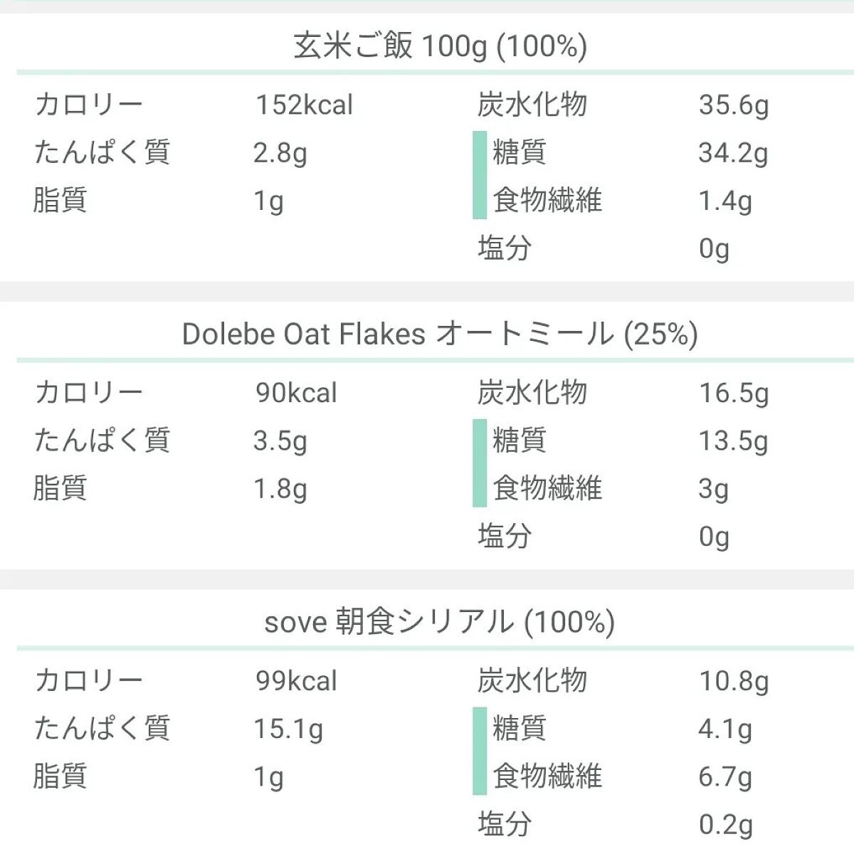Select the 35.6g carbohydrate value
Image resolution: width=854 pixels, height=854 pixels.
(x=733, y=105)
